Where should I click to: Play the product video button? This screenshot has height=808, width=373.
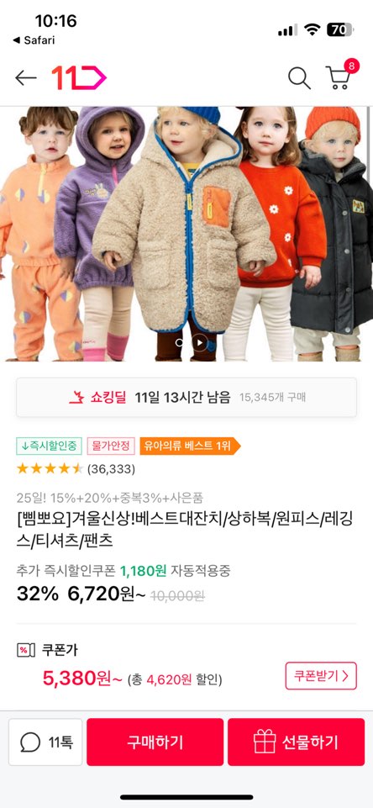[199, 343]
